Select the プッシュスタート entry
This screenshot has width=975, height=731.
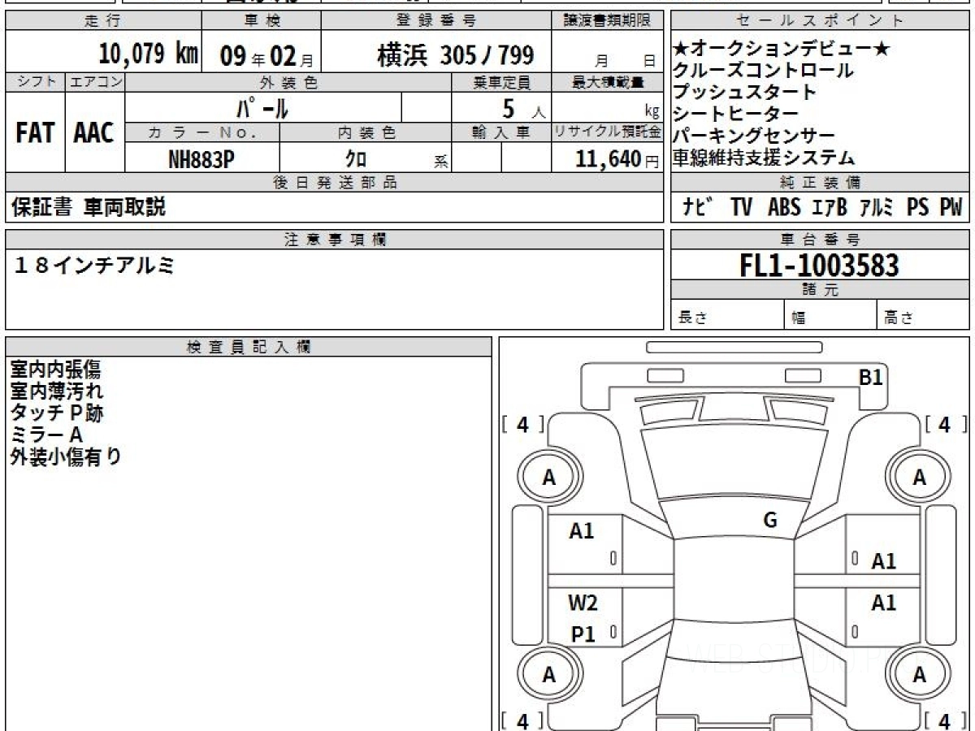(x=744, y=92)
